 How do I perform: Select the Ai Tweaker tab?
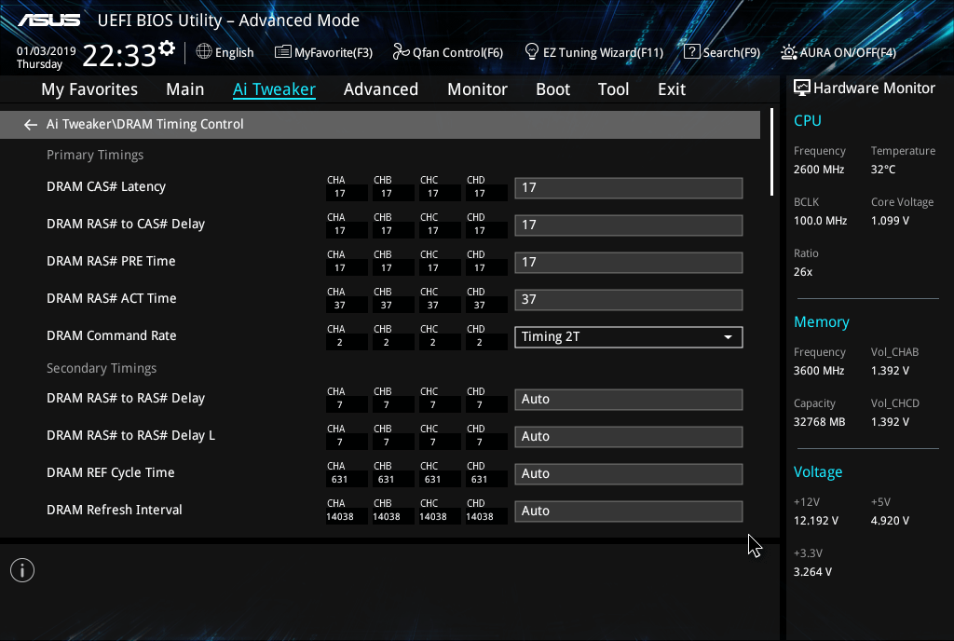275,89
